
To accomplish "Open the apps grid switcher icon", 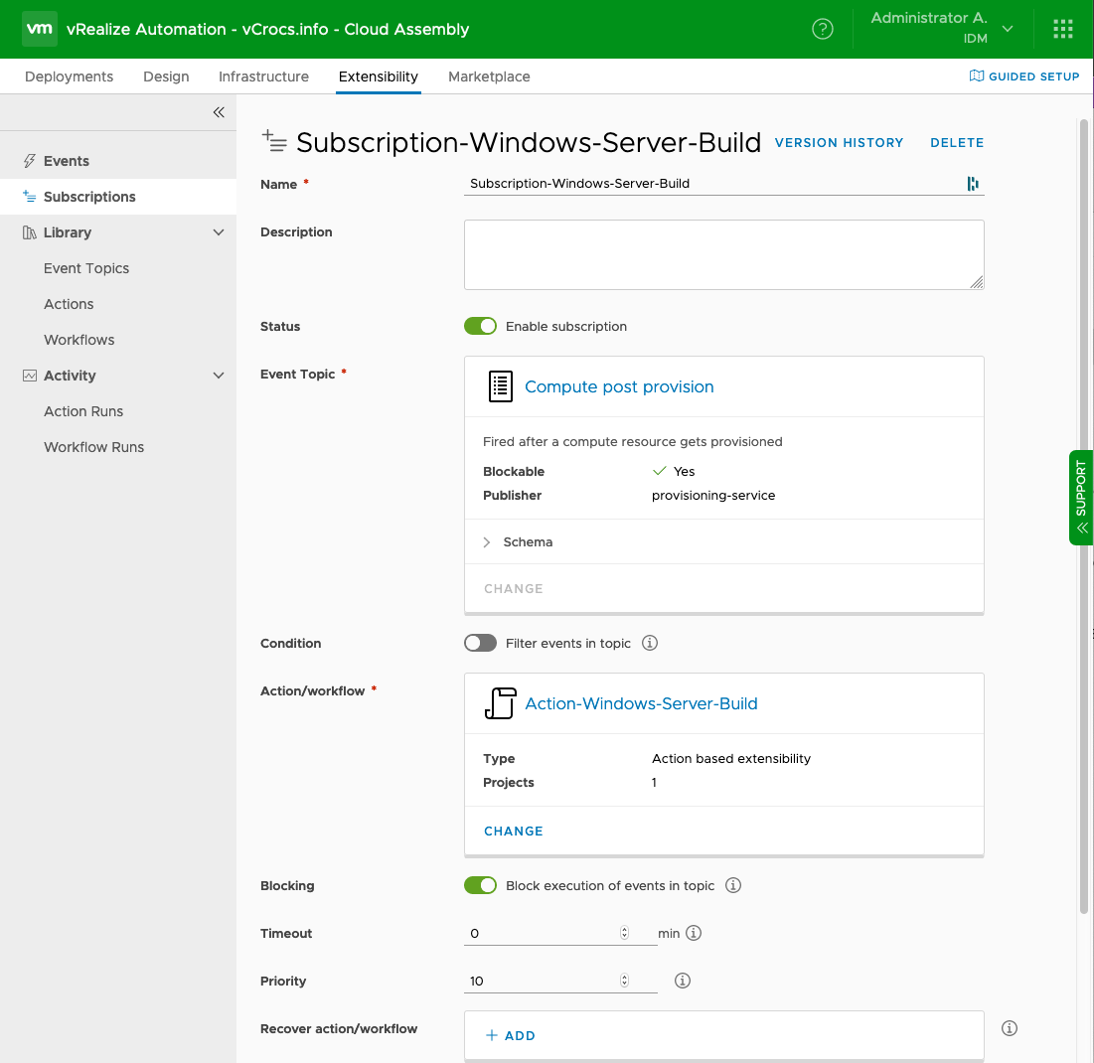I will 1063,29.
